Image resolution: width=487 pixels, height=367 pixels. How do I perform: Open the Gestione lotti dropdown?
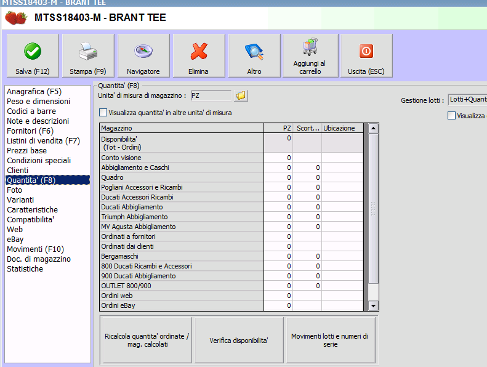467,99
